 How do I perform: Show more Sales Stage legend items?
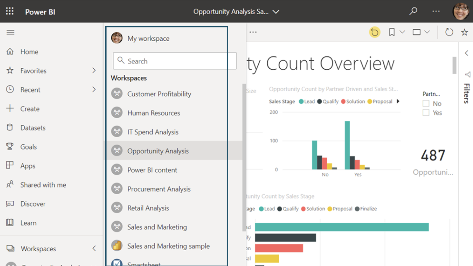click(398, 101)
